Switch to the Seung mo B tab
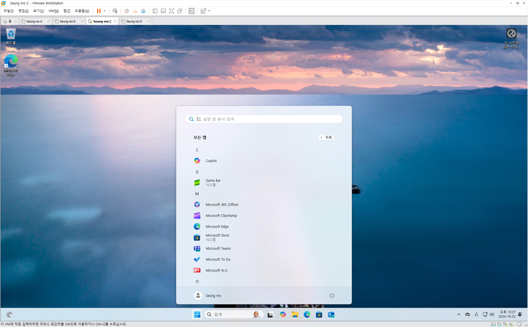Viewport: 528px width, 327px height. 67,21
